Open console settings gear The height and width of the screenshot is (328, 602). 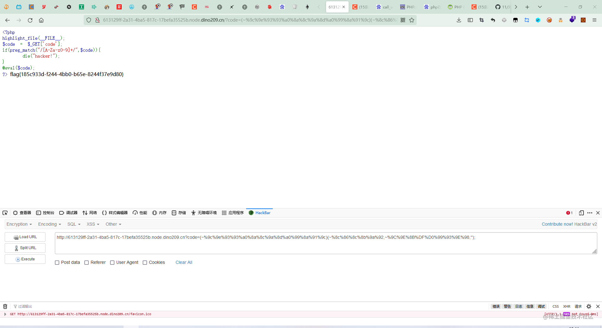(589, 306)
